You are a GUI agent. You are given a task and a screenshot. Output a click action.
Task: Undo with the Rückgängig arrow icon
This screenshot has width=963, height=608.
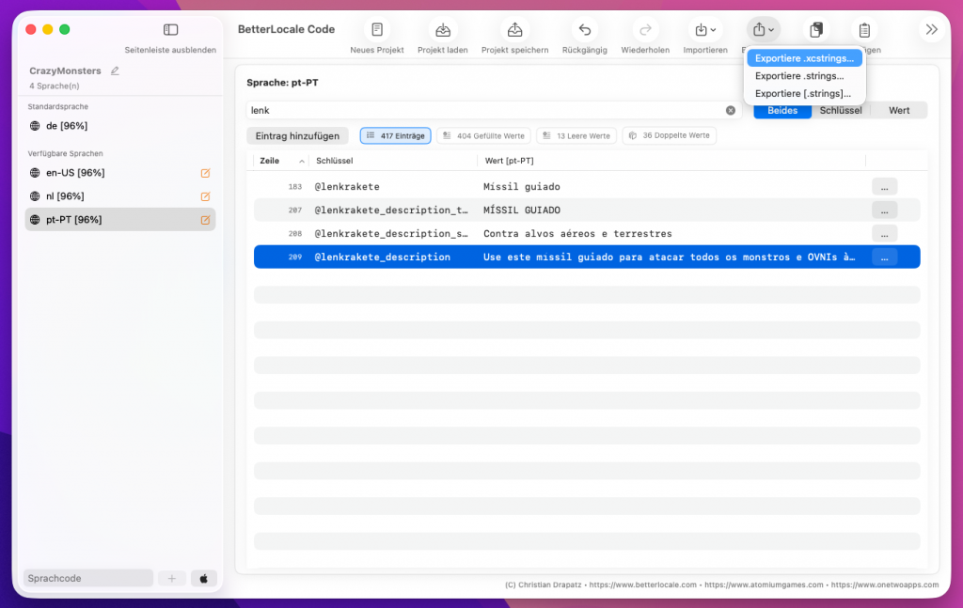click(584, 30)
